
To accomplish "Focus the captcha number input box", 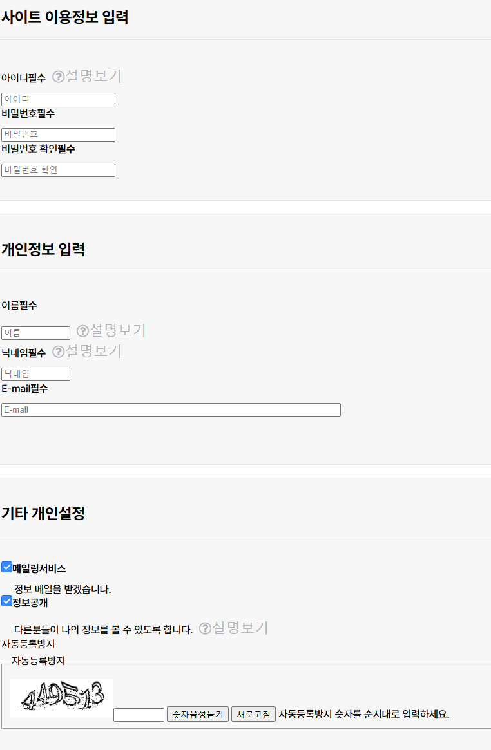I will point(139,715).
